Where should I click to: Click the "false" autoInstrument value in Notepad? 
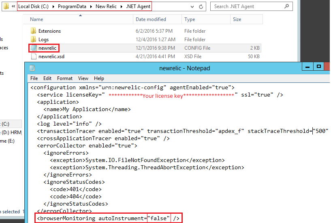tap(159, 218)
